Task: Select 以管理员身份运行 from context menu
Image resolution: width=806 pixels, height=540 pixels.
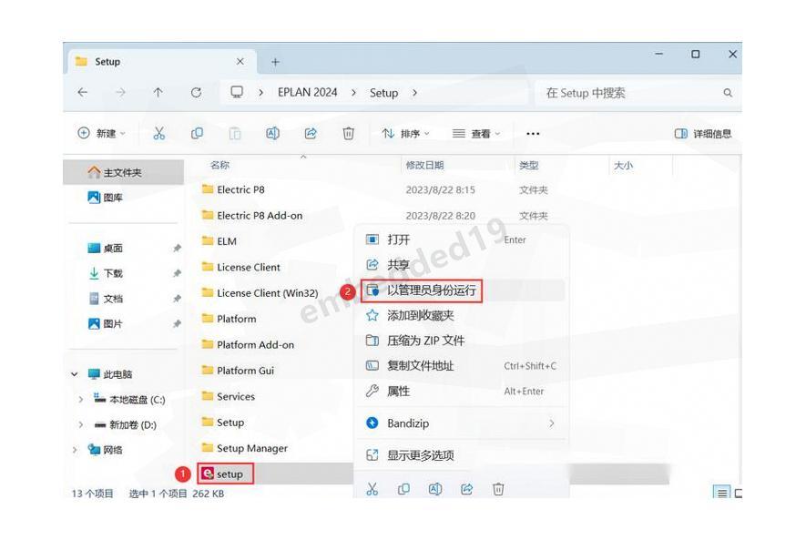Action: pos(431,290)
